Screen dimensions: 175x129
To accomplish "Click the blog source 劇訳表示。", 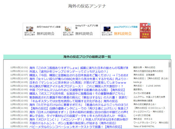I will pyautogui.click(x=138, y=89).
